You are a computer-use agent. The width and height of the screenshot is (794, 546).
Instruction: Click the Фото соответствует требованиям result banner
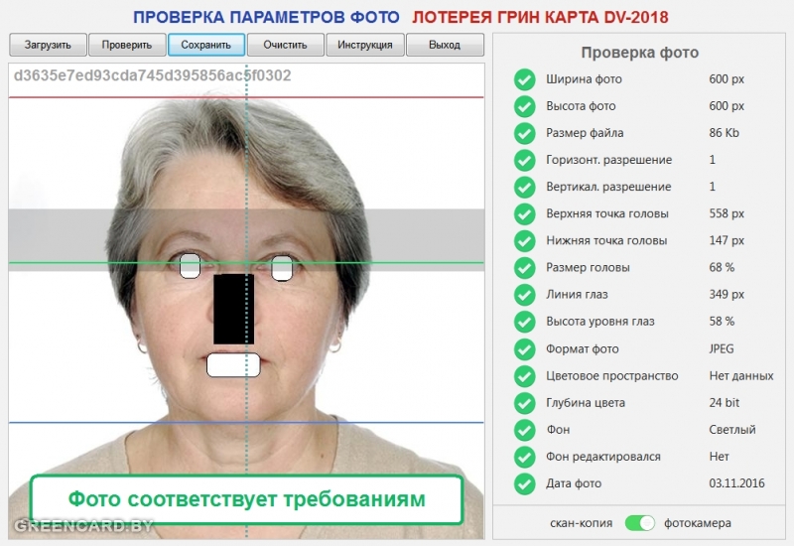pyautogui.click(x=246, y=499)
